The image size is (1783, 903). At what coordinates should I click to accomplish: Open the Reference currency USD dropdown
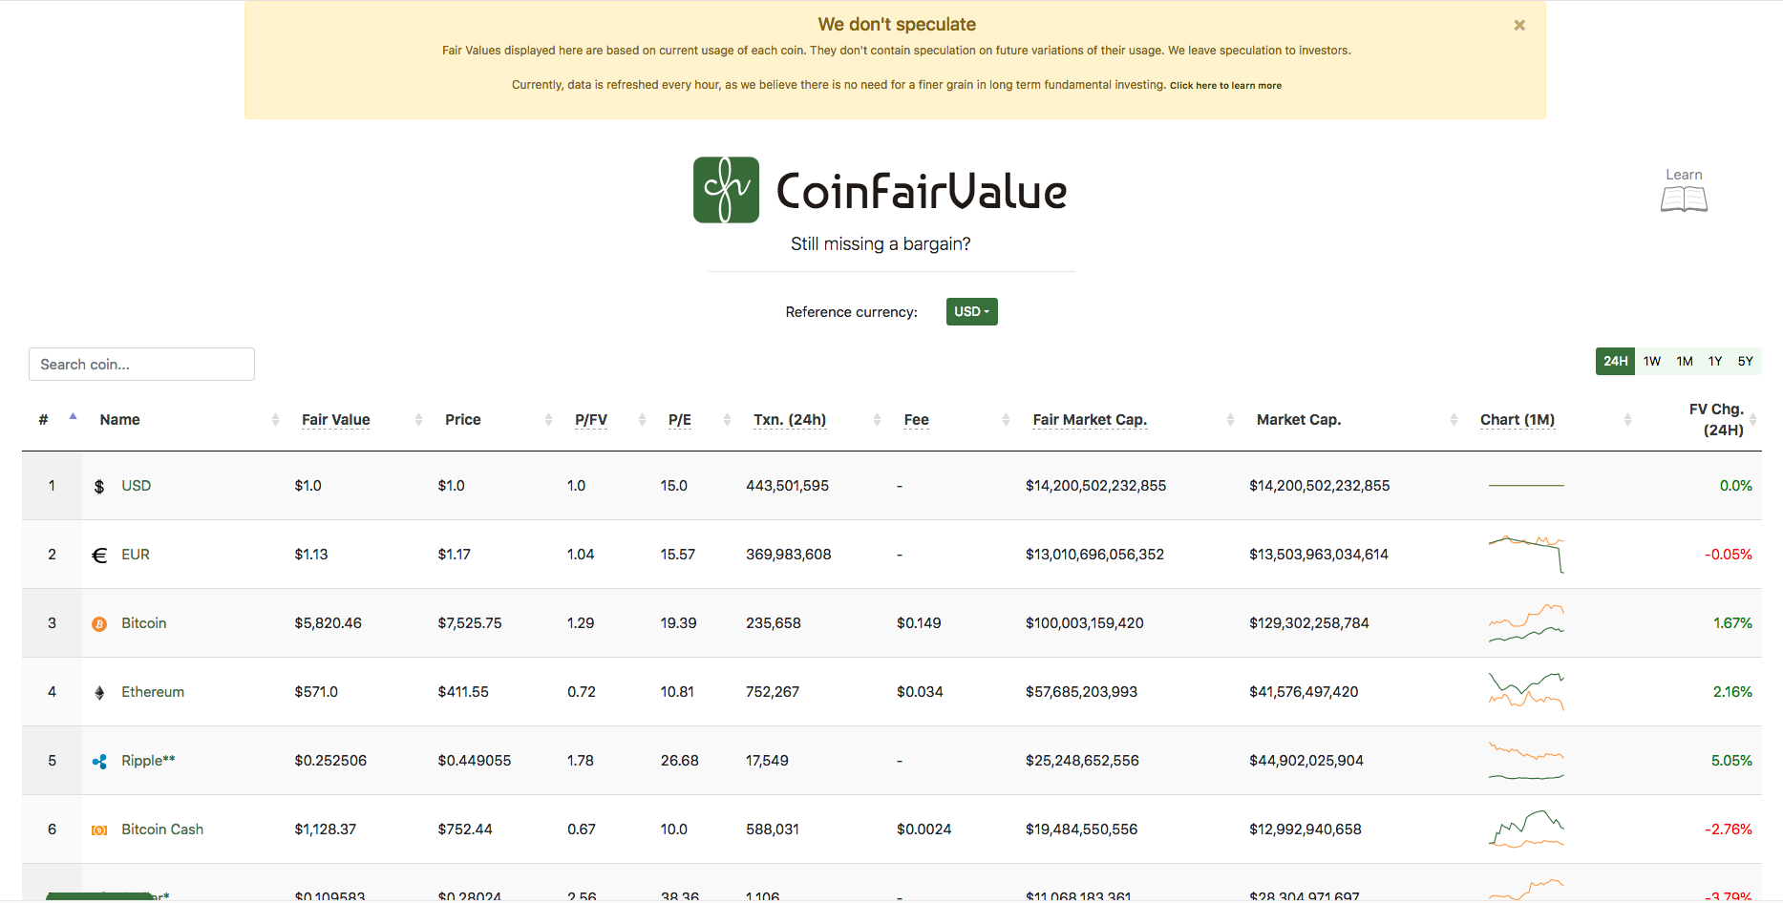971,312
